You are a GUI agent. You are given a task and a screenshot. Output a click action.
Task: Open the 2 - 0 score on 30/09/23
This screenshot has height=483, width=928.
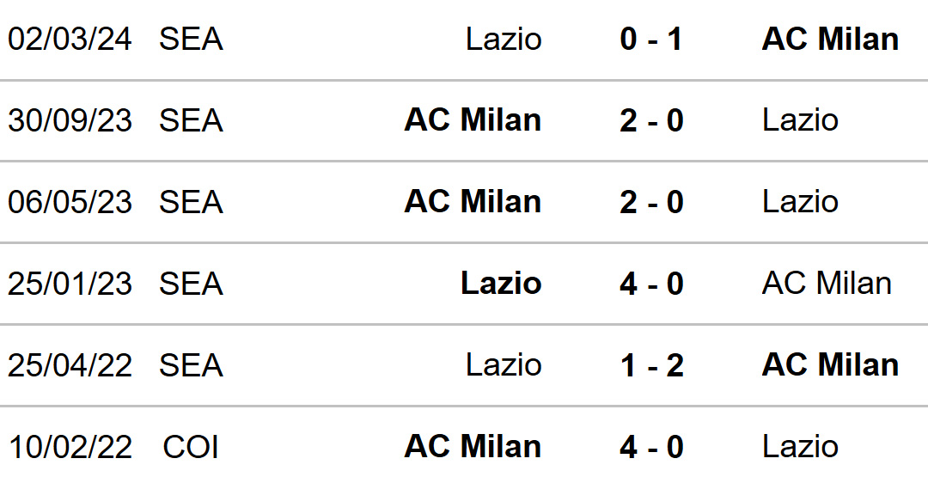pos(651,120)
